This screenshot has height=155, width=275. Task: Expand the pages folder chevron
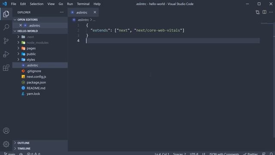[x=18, y=48]
